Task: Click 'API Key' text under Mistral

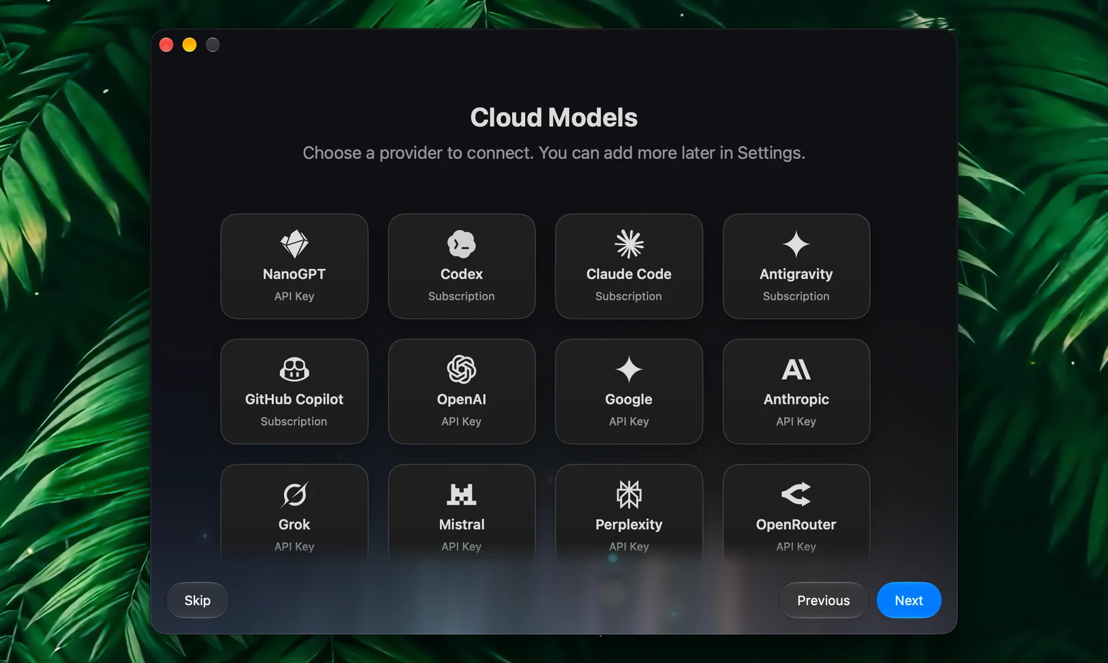Action: (x=462, y=547)
